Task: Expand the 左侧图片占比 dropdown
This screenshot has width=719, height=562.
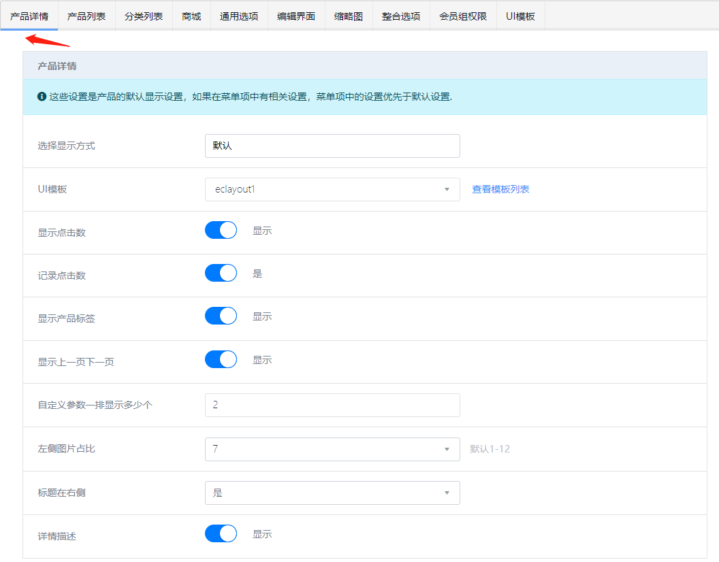Action: (332, 449)
